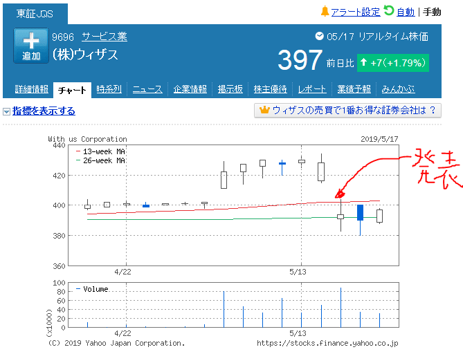Open アラート設定 link
The width and height of the screenshot is (463, 354).
356,12
